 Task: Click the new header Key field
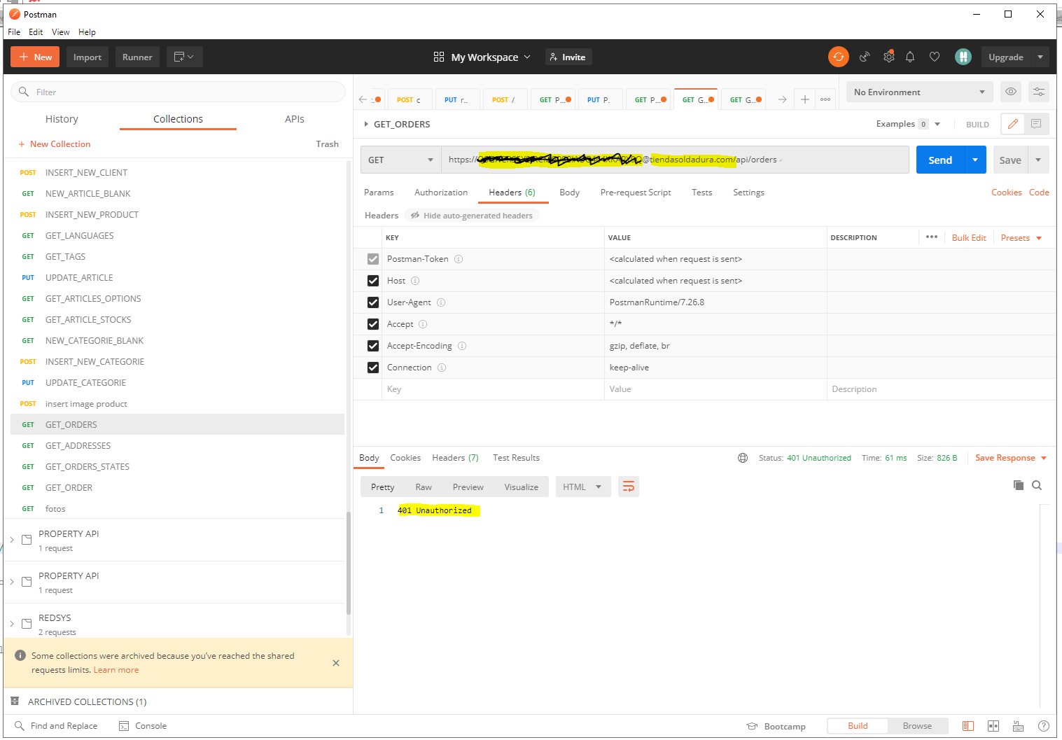pyautogui.click(x=493, y=389)
